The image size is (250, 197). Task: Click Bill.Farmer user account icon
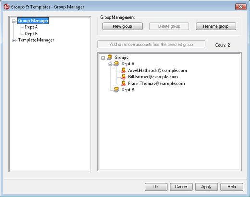pos(124,77)
